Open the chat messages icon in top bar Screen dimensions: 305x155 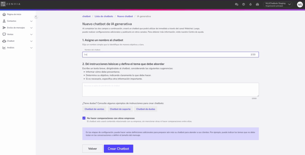236,4
